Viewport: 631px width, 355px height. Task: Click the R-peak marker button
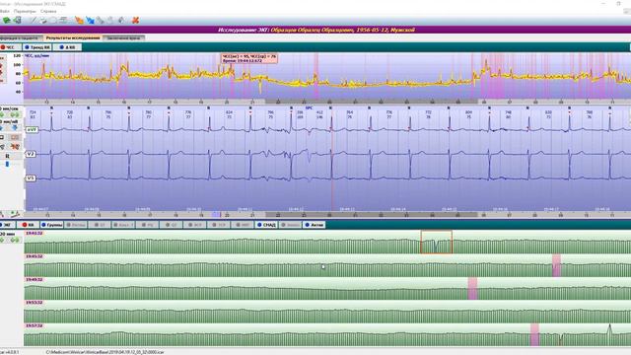coord(7,156)
